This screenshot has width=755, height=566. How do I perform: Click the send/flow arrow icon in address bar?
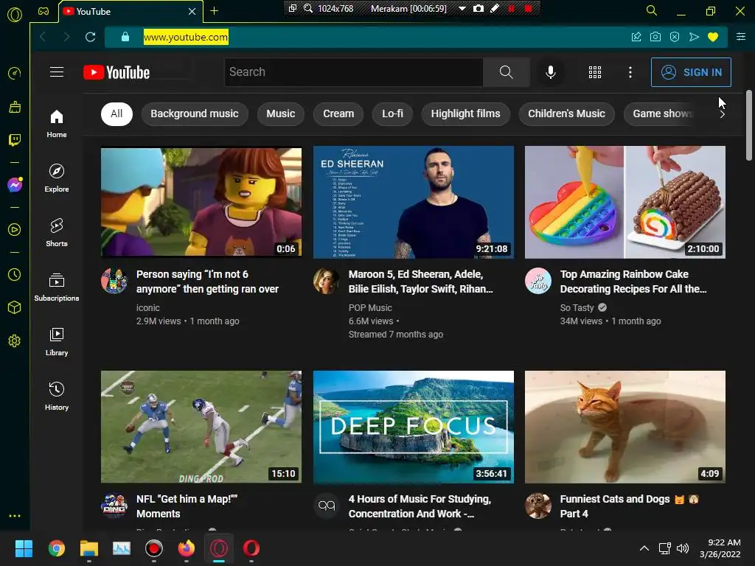pos(694,37)
